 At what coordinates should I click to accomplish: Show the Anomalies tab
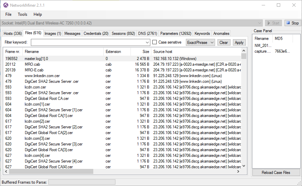coord(221,34)
